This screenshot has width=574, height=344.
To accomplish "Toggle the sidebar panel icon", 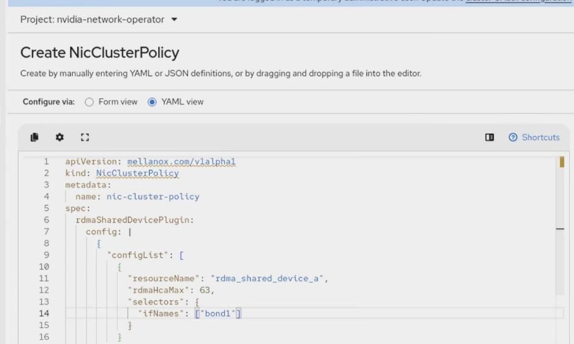I will click(490, 137).
